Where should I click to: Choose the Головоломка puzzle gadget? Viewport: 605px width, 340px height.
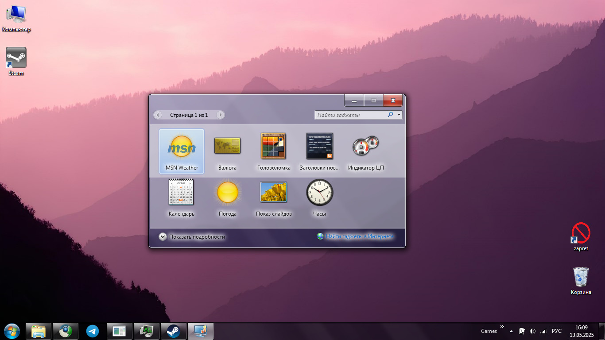coord(273,151)
